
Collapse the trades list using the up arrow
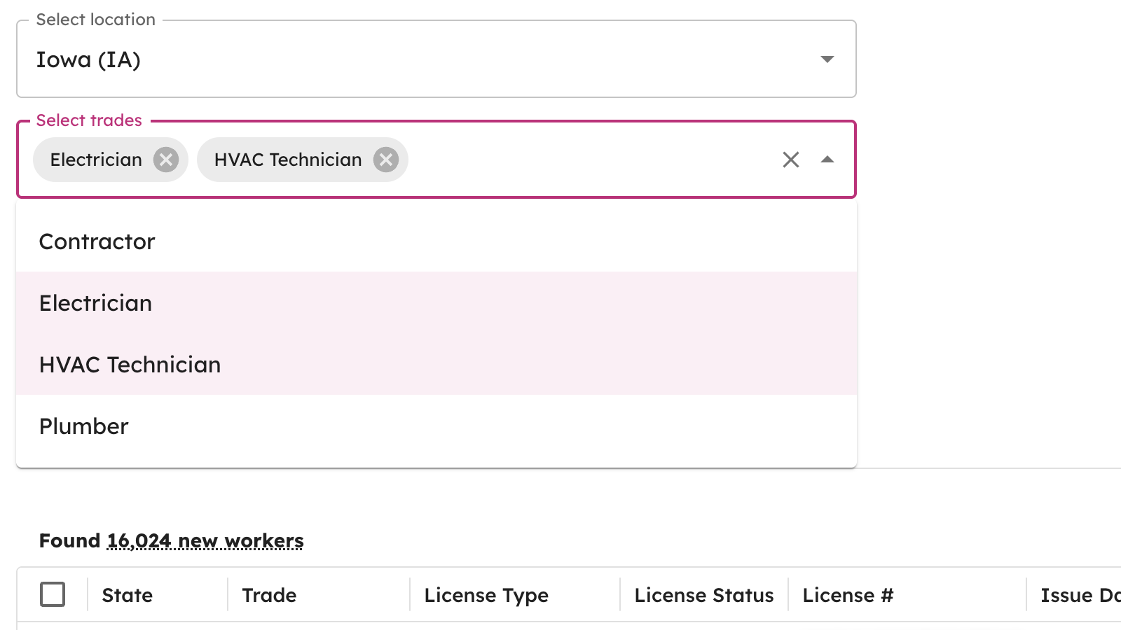(829, 160)
